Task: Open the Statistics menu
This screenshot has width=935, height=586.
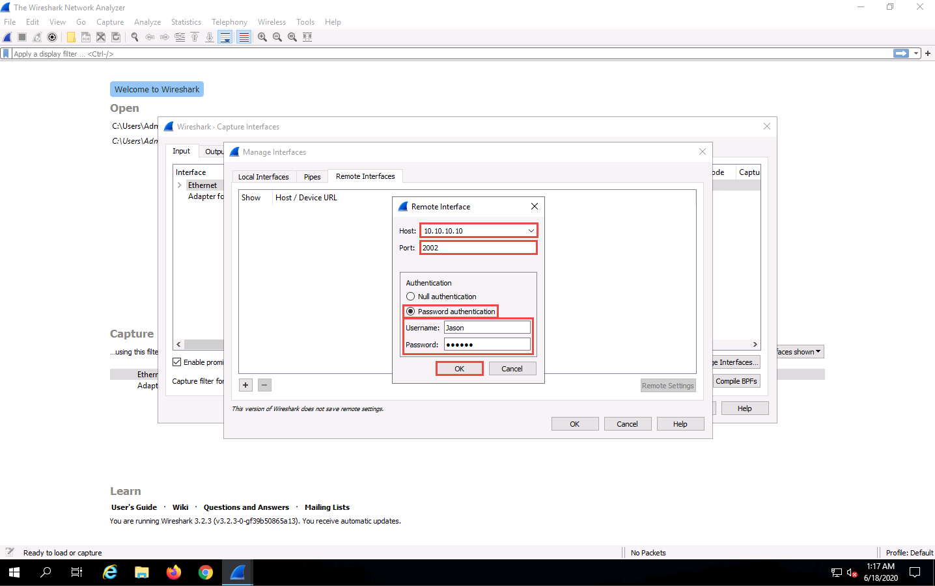Action: click(186, 22)
